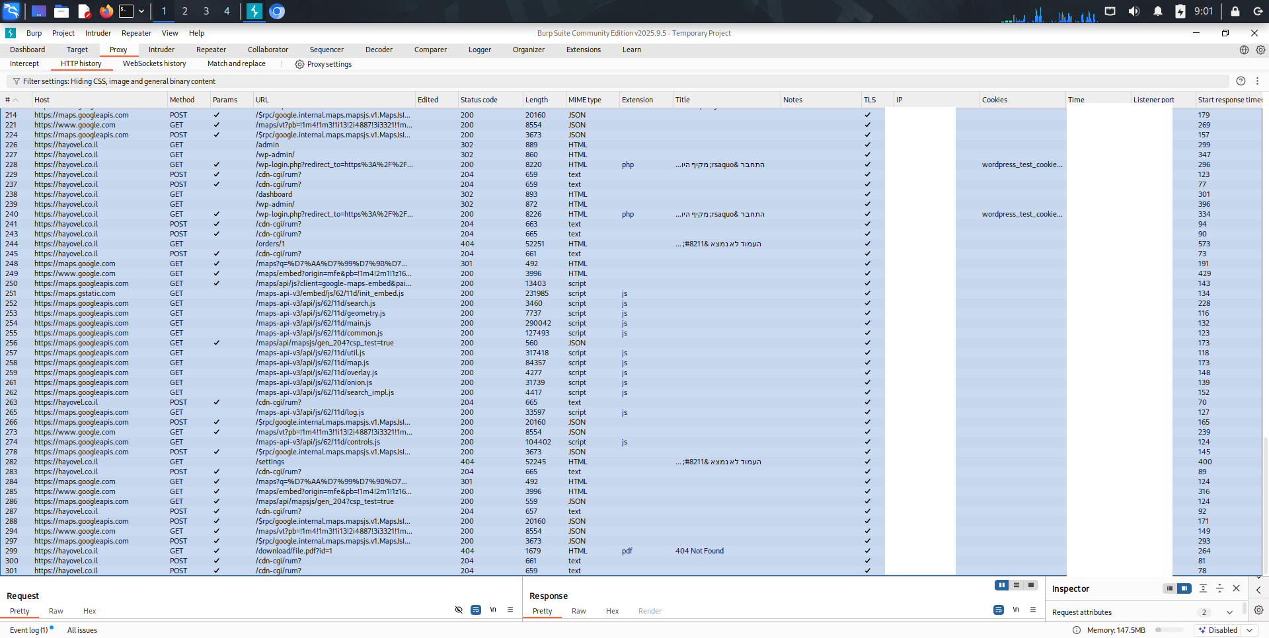Open the text editor launcher in the panel
The image size is (1269, 638).
point(84,11)
